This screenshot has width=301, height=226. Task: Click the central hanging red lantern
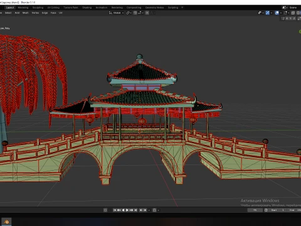coord(142,121)
